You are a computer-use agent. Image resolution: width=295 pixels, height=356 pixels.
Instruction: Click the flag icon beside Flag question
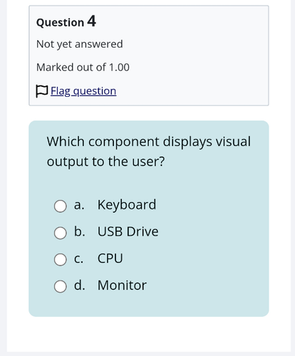[42, 91]
